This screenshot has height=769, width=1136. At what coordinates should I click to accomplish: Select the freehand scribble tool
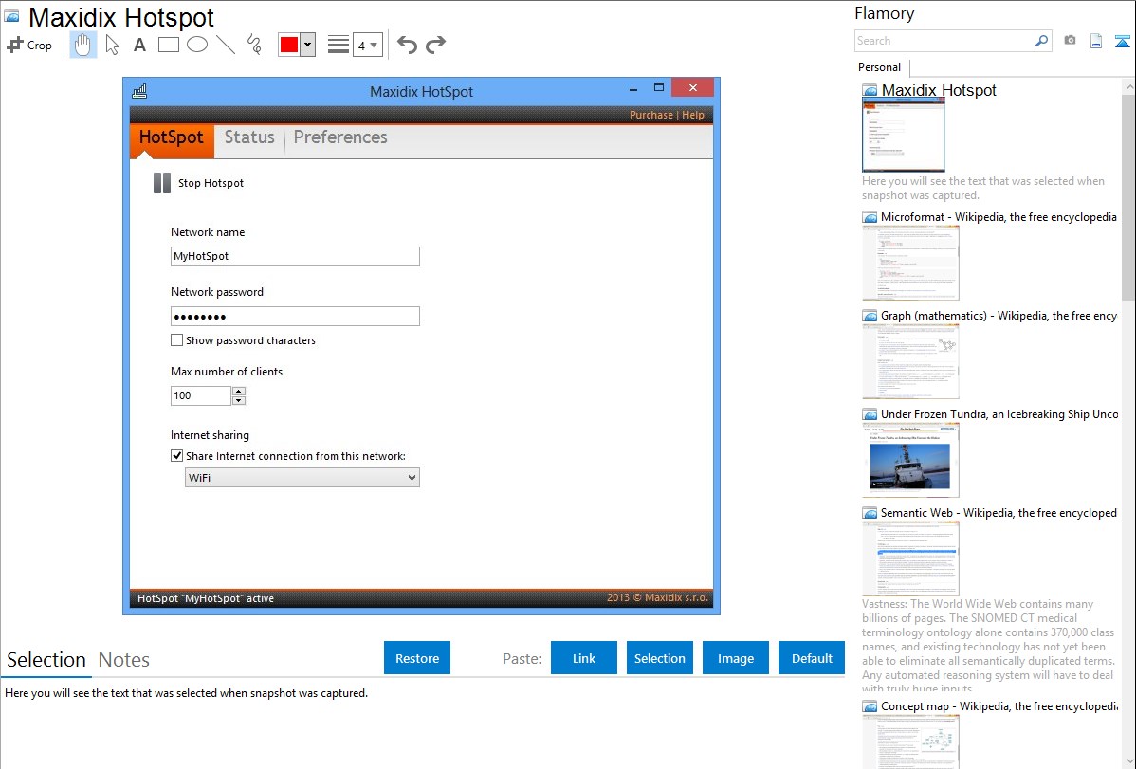click(x=254, y=45)
